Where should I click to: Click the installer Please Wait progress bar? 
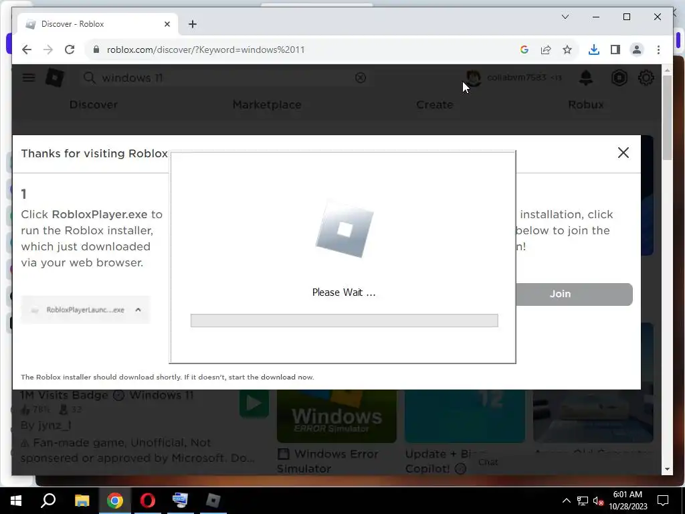click(345, 321)
